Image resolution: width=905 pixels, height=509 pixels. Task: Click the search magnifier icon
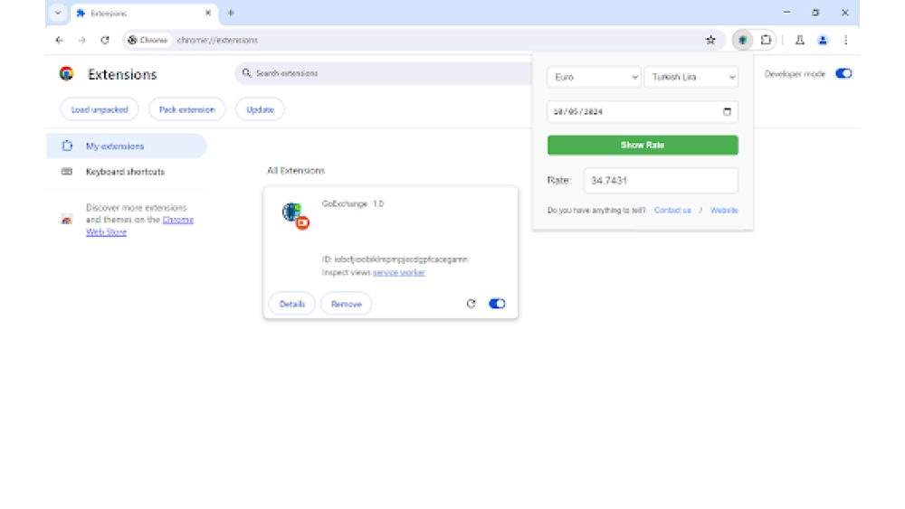pos(246,73)
